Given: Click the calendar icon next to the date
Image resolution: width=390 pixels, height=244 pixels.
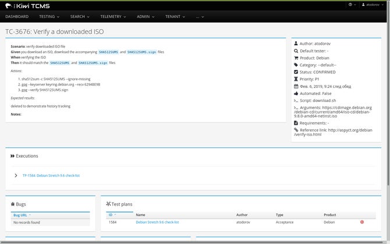Looking at the screenshot, I should (x=296, y=86).
